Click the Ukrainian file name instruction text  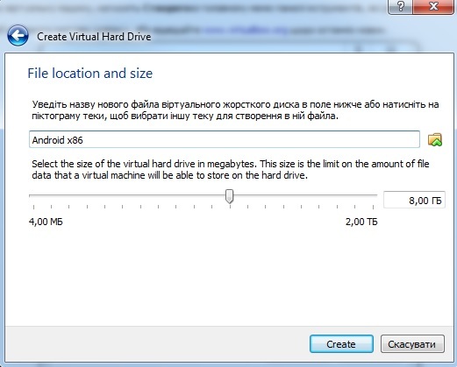(235, 110)
